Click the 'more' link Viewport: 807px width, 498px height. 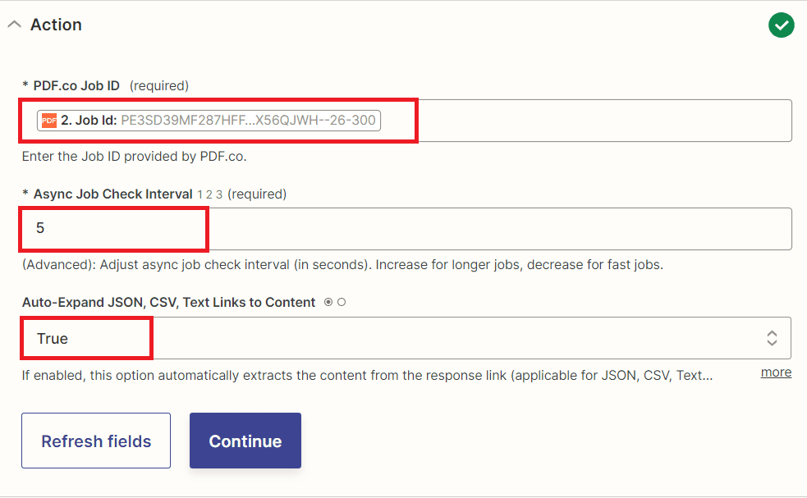775,372
